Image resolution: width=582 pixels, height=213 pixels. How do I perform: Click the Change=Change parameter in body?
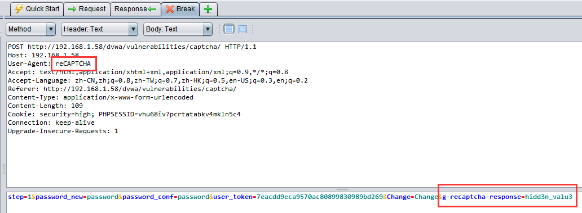tap(412, 197)
